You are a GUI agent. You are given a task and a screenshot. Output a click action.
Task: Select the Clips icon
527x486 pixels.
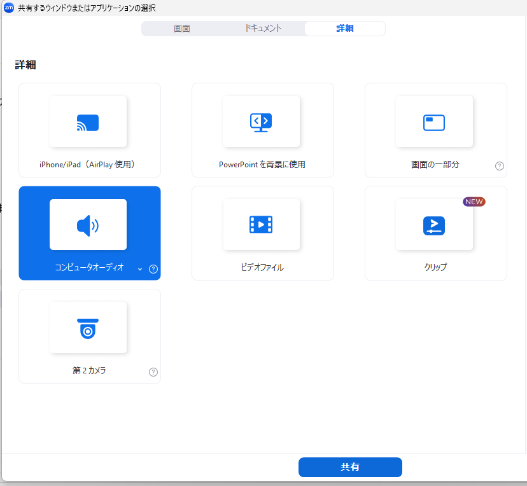pos(434,225)
